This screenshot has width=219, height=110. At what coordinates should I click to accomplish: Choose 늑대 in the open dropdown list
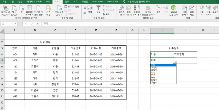(163, 78)
